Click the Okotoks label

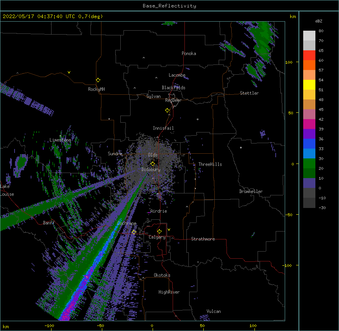pyautogui.click(x=162, y=275)
